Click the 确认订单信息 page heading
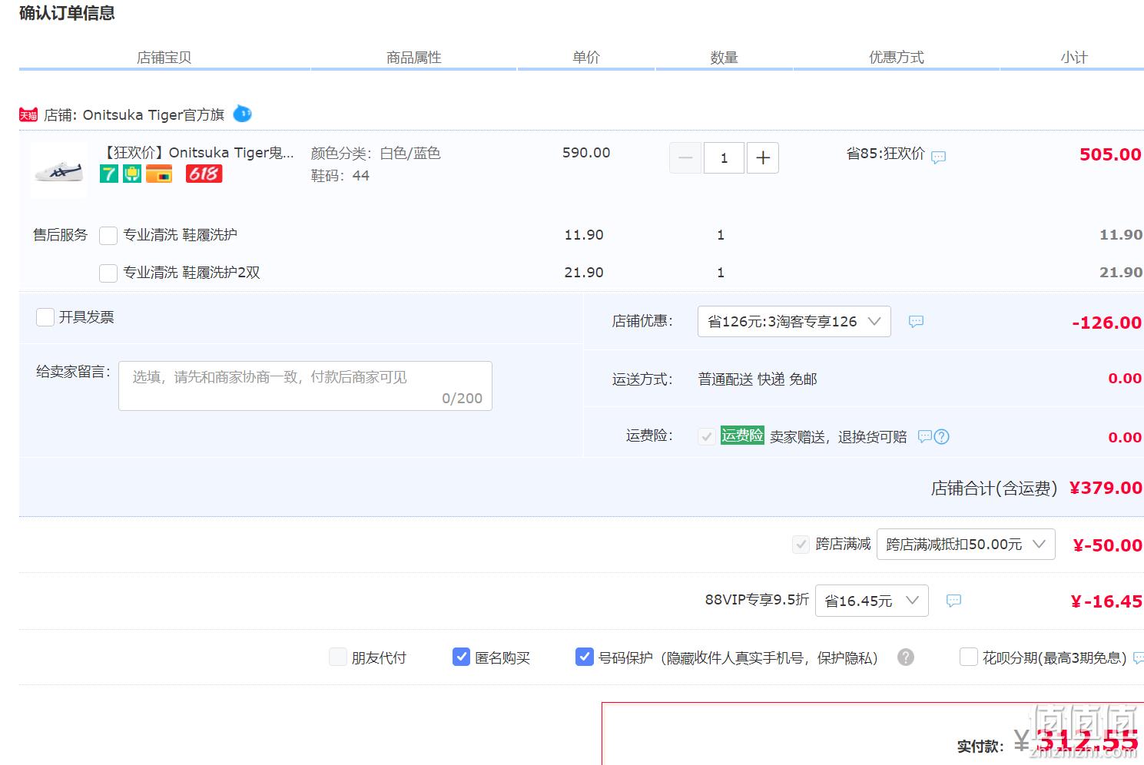This screenshot has width=1144, height=765. pos(67,13)
